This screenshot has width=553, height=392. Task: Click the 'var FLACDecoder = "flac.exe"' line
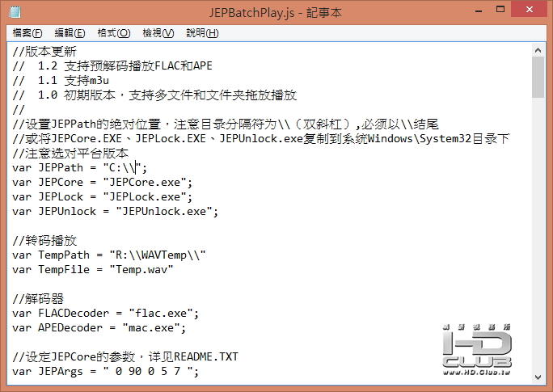106,313
